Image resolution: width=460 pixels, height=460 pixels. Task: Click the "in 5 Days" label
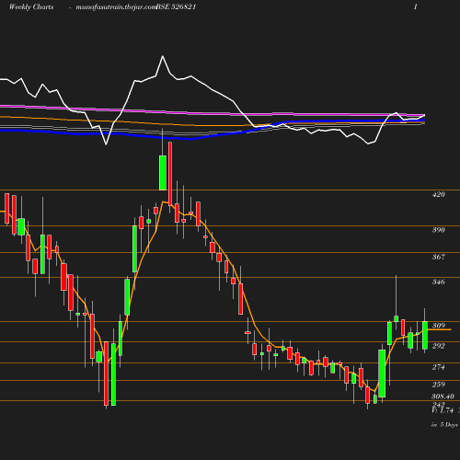click(444, 425)
